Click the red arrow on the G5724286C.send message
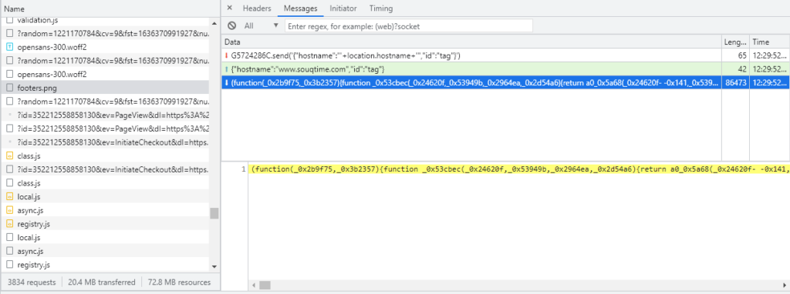790x294 pixels. [x=227, y=55]
